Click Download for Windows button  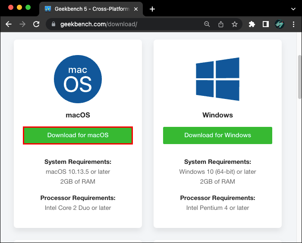[217, 135]
